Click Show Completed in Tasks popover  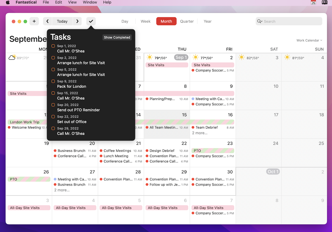117,37
